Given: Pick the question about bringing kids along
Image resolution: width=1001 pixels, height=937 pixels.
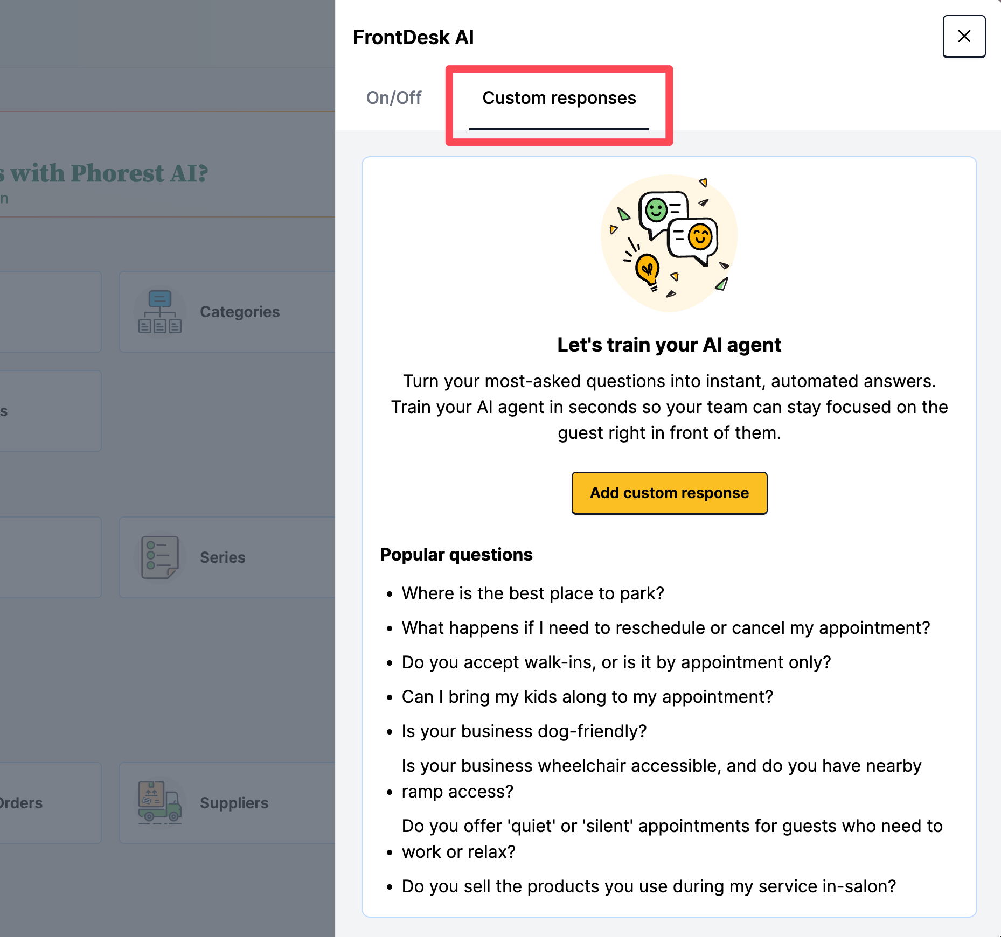Looking at the screenshot, I should click(x=587, y=697).
